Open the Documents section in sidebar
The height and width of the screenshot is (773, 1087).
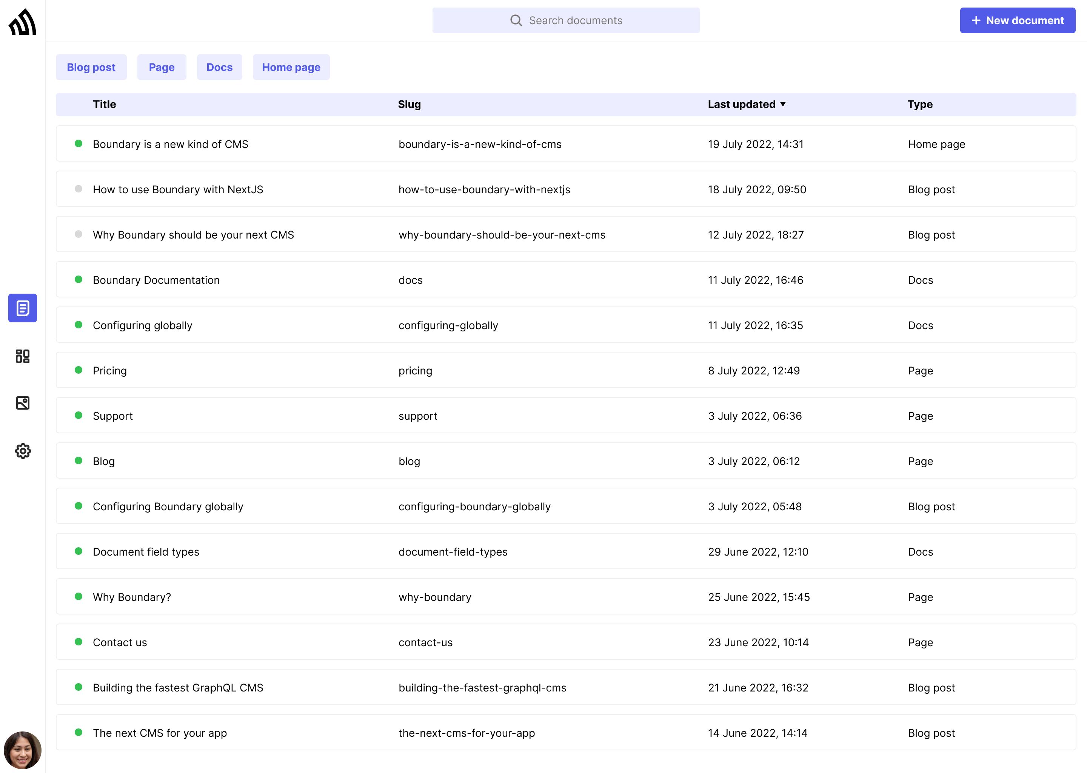22,308
